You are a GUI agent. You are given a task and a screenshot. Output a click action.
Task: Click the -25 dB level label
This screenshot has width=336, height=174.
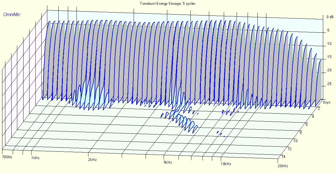[329, 83]
